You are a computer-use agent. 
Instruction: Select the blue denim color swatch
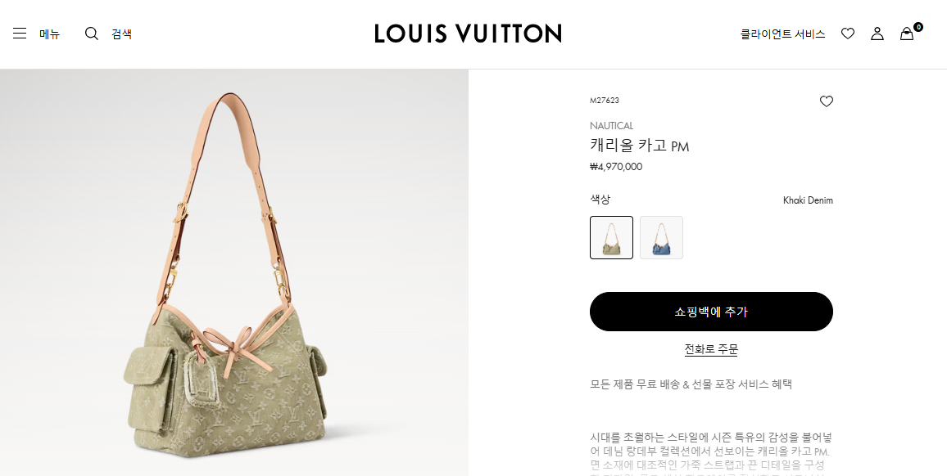pyautogui.click(x=661, y=238)
